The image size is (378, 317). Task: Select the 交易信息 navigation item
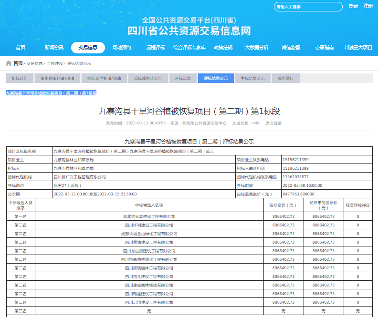[88, 48]
